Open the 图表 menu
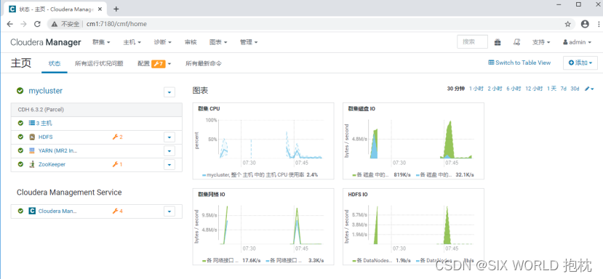Image resolution: width=603 pixels, height=279 pixels. (218, 42)
